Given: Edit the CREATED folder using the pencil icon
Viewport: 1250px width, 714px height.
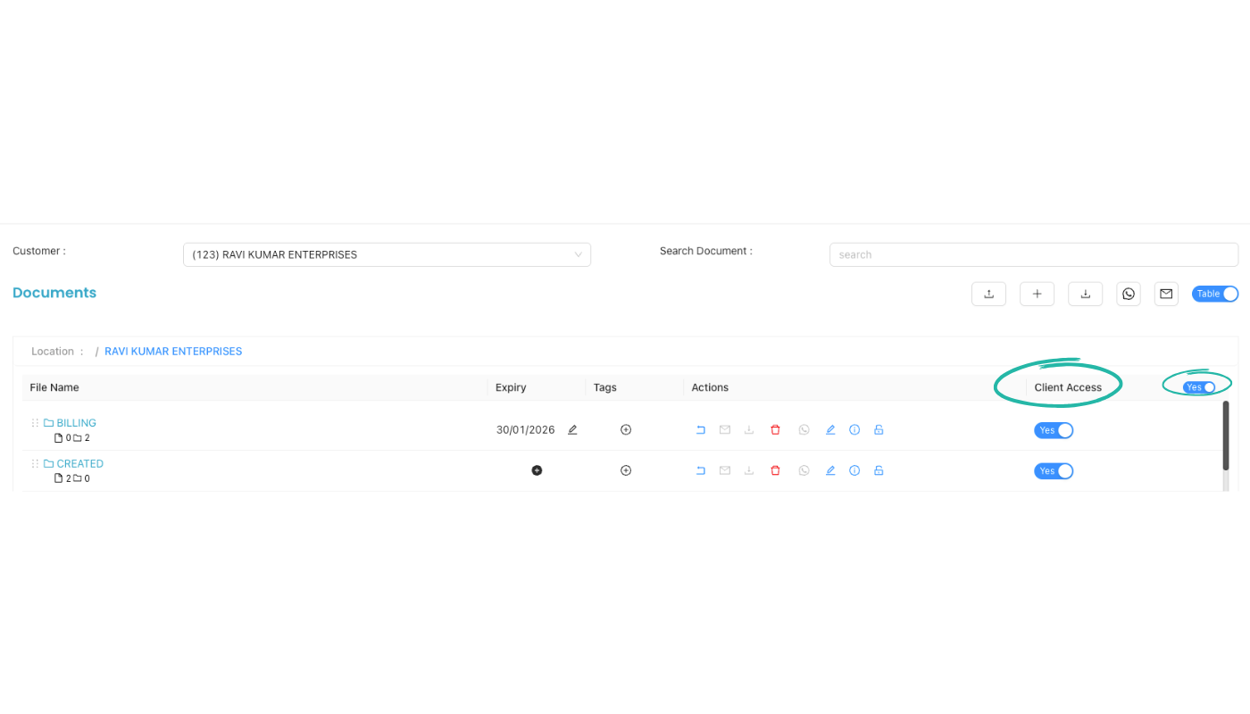Looking at the screenshot, I should 829,469.
